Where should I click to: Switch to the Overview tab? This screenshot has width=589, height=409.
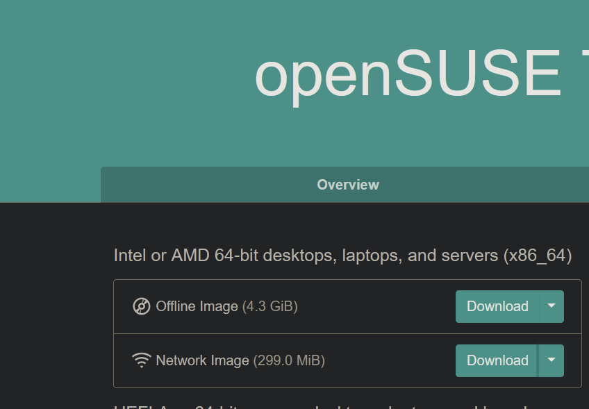click(348, 185)
